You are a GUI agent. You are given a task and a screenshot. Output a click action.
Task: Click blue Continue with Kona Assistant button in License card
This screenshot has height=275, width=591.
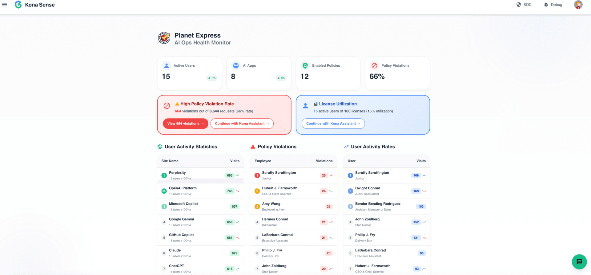point(333,124)
